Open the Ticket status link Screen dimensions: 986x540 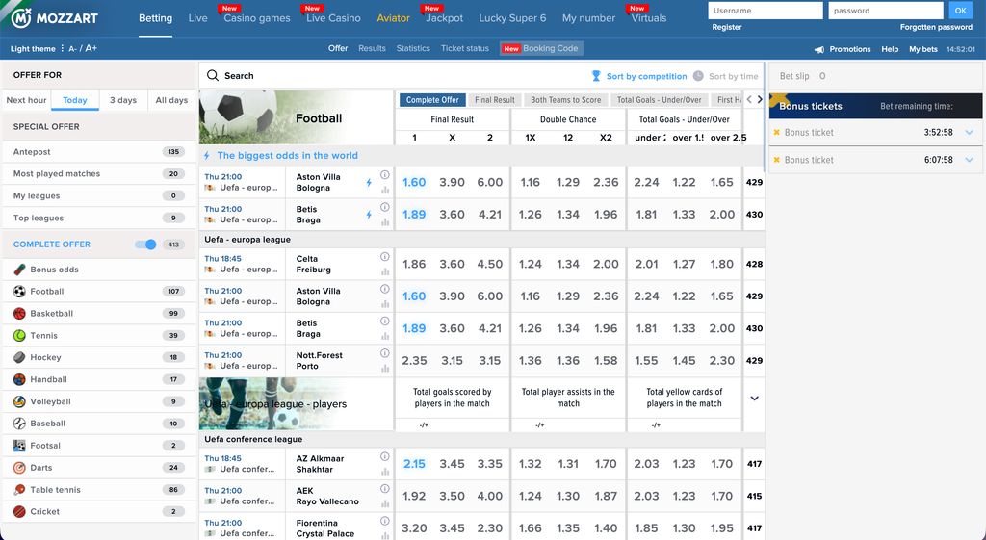[464, 48]
